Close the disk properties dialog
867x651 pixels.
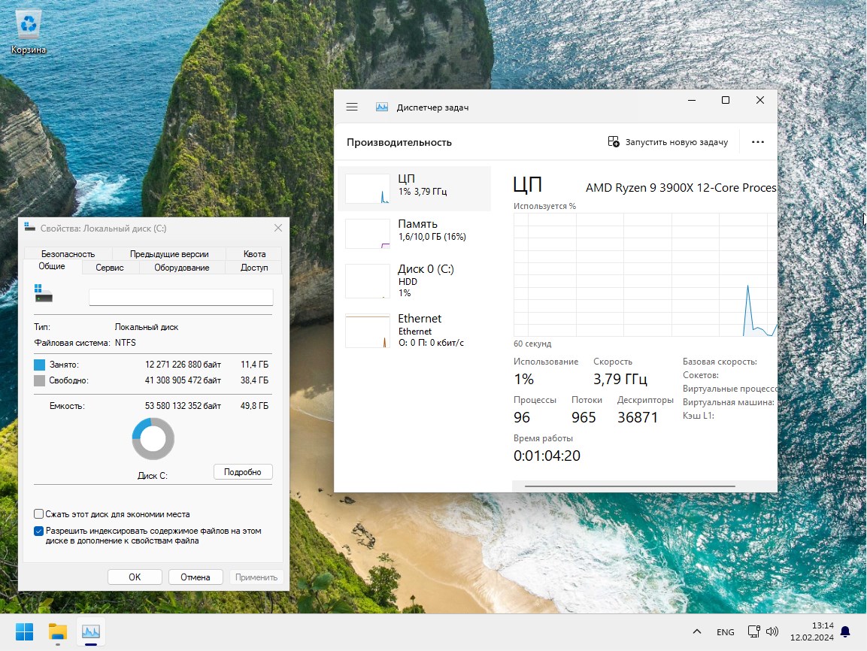point(278,228)
